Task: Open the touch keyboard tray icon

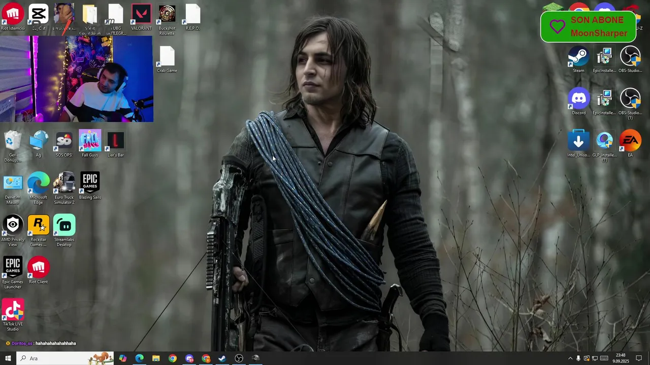Action: (604, 358)
